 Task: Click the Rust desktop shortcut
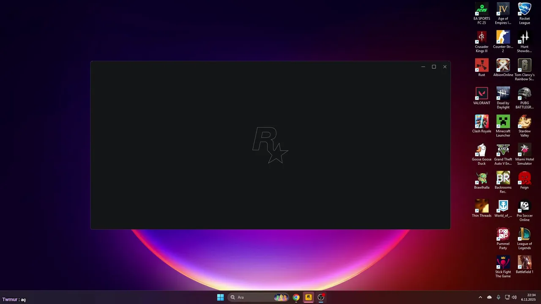481,68
